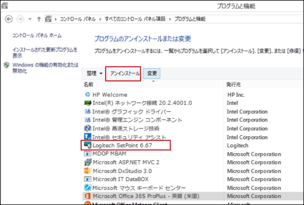This screenshot has height=205, width=304.
Task: Click Office 365 ProPlus icon
Action: (x=88, y=196)
